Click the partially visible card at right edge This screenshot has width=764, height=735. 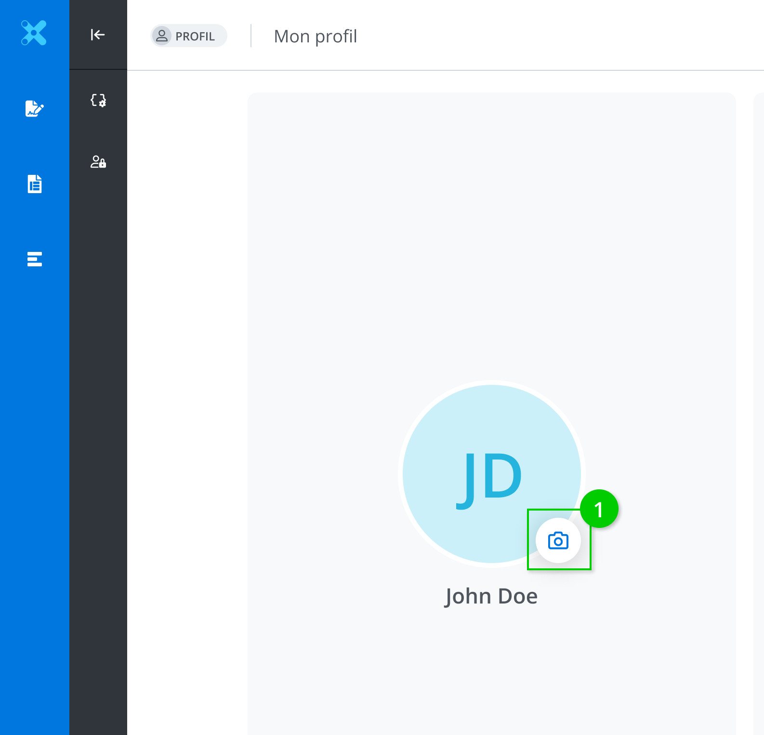759,337
